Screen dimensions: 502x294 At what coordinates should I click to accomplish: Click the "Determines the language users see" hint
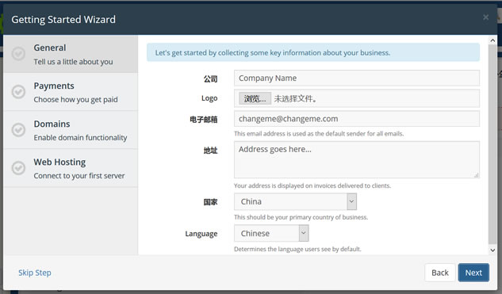[297, 249]
